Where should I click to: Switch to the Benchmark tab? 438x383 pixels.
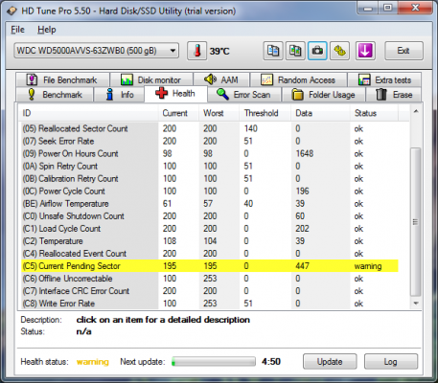click(x=55, y=95)
